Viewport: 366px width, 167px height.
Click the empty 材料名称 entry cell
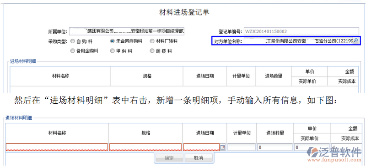pos(57,147)
